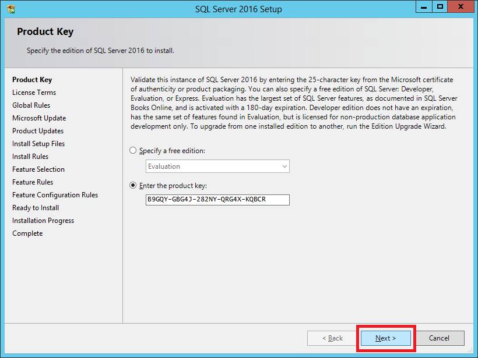Select the 'Enter the product key' radio button
This screenshot has width=478, height=358.
pos(133,186)
